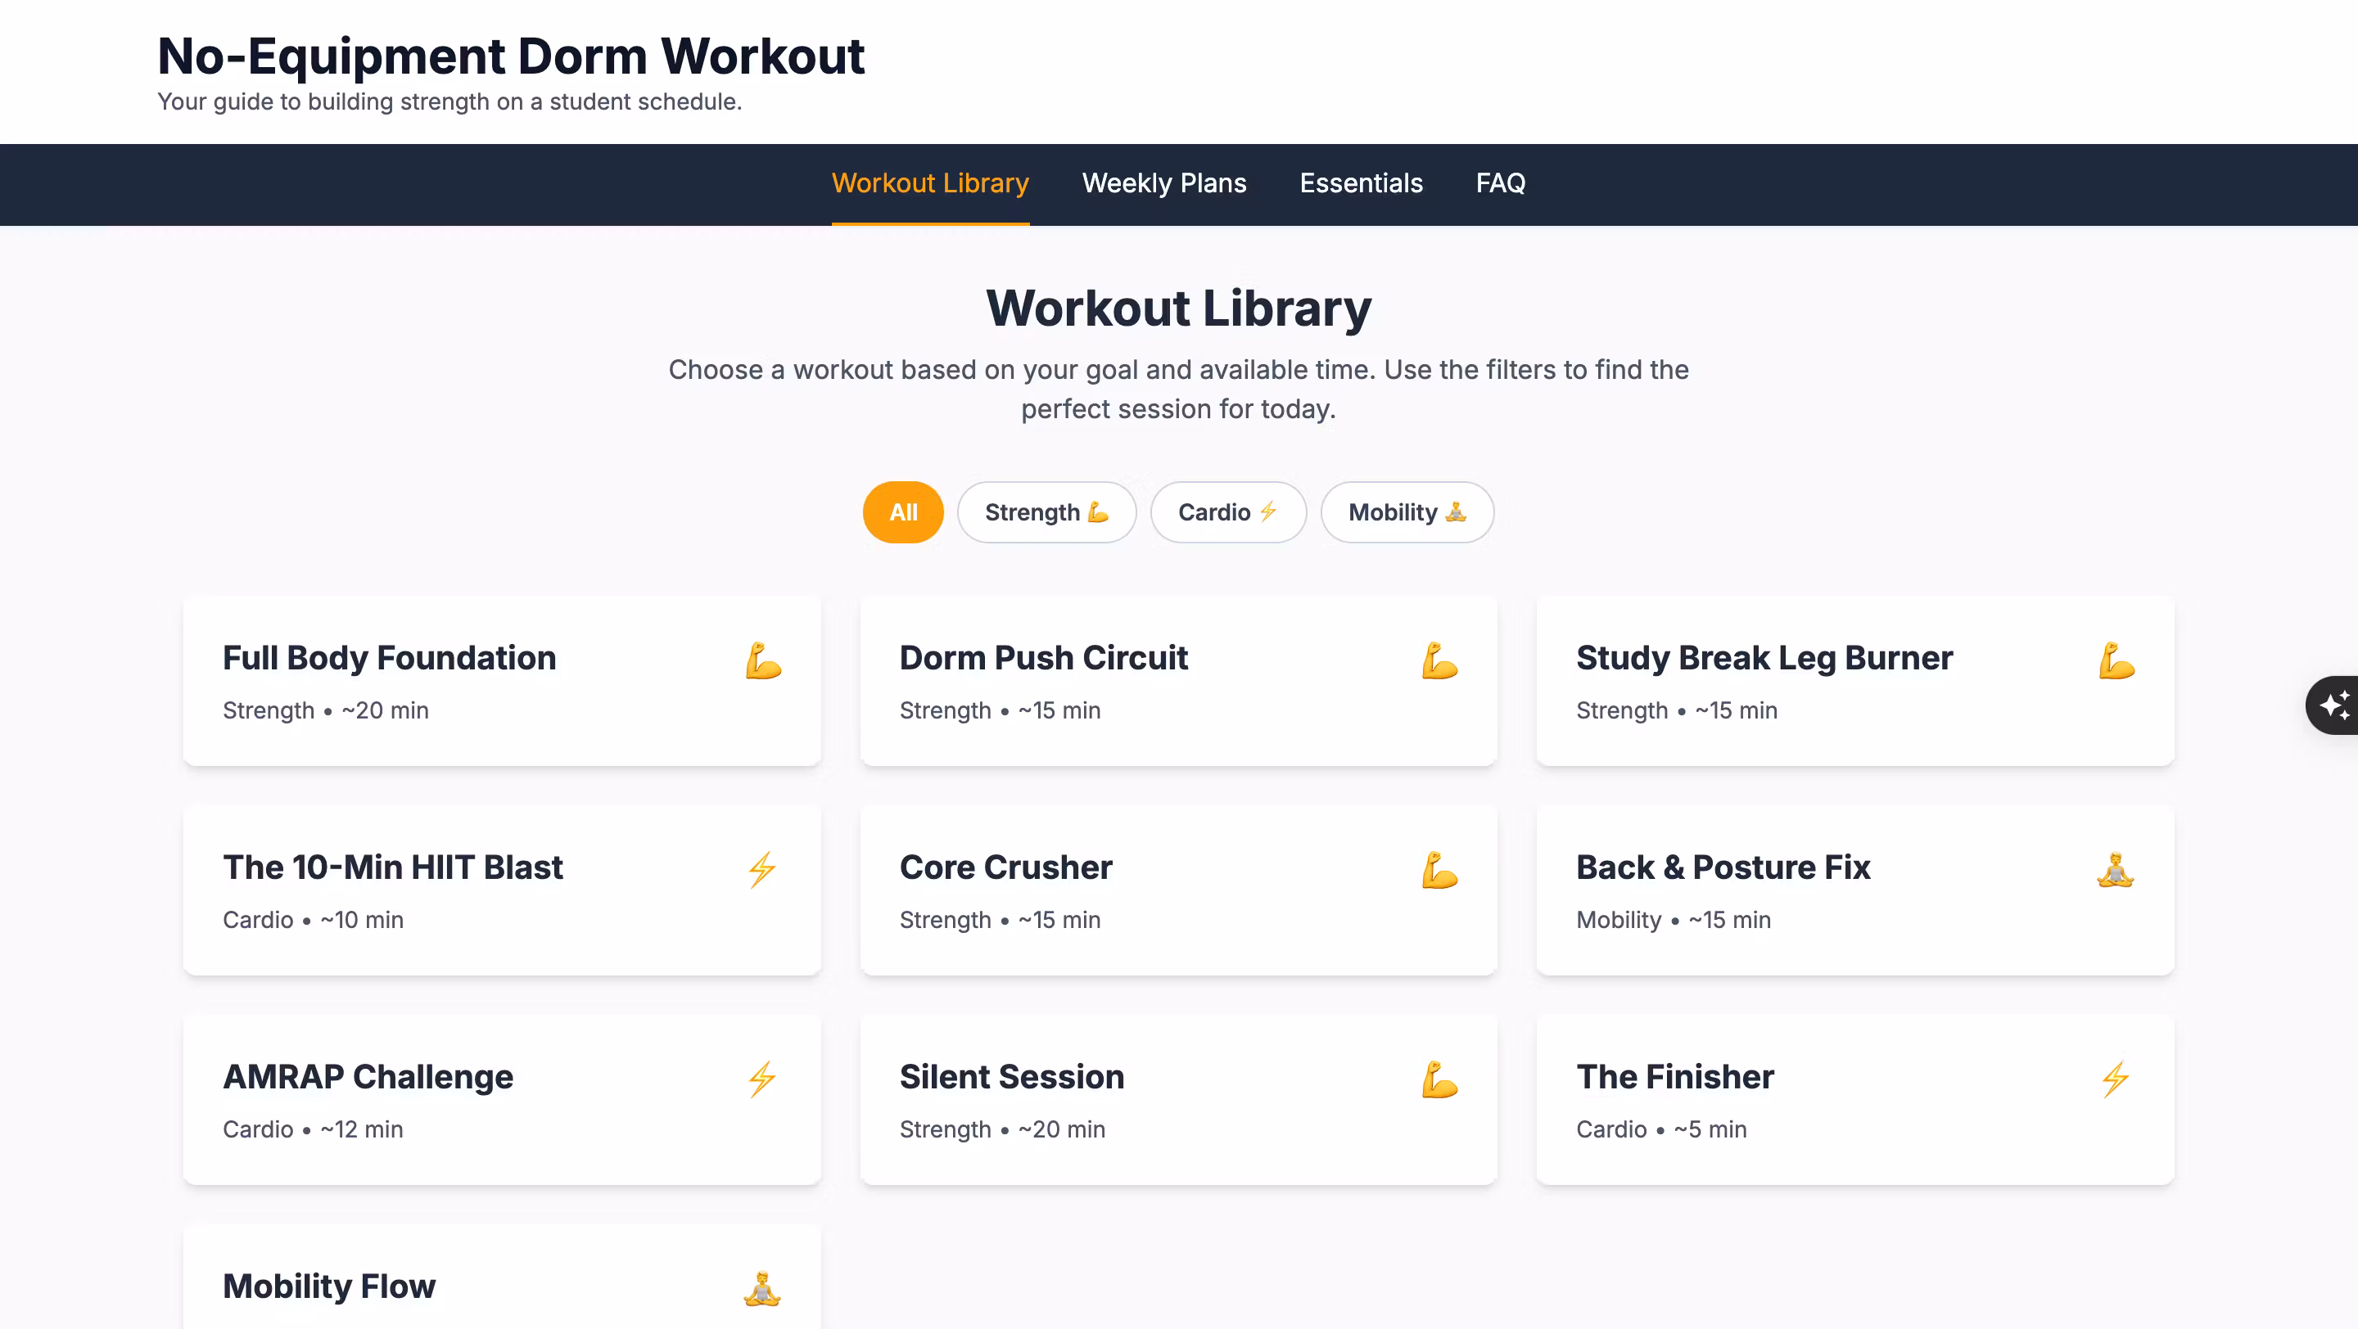Click the muscle icon on Silent Session card
Screen dimensions: 2358x1329
pos(1439,1079)
